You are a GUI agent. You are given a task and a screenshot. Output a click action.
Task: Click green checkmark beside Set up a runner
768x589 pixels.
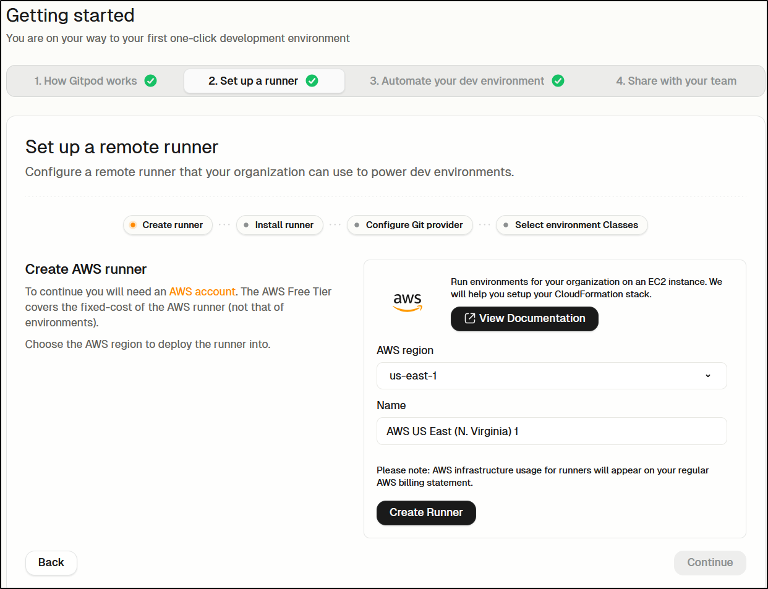312,81
